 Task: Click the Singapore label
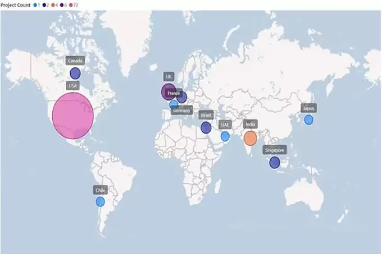[275, 150]
